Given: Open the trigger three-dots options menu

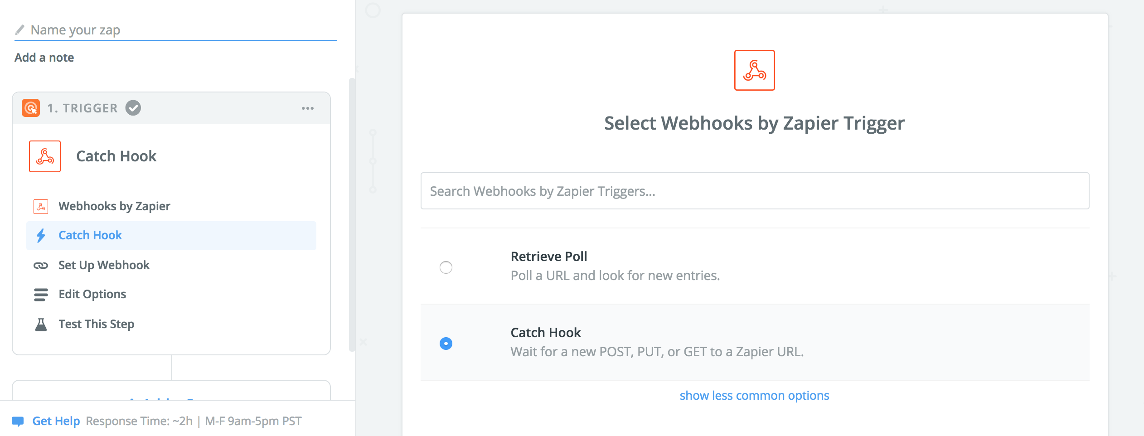Looking at the screenshot, I should click(x=308, y=108).
